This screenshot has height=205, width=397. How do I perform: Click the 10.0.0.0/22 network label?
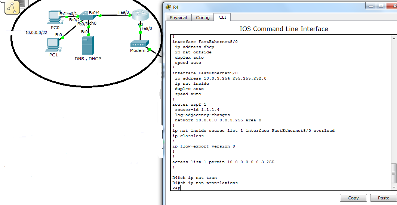(37, 32)
